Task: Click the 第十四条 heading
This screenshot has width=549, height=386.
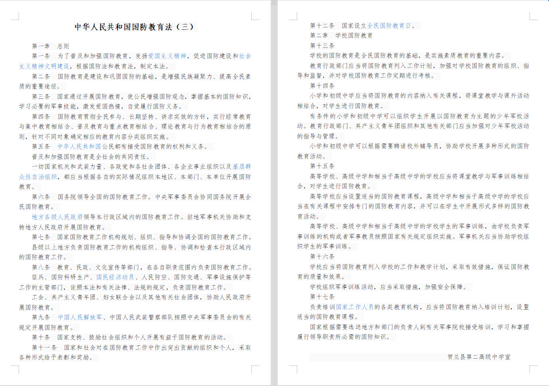Action: [322, 86]
